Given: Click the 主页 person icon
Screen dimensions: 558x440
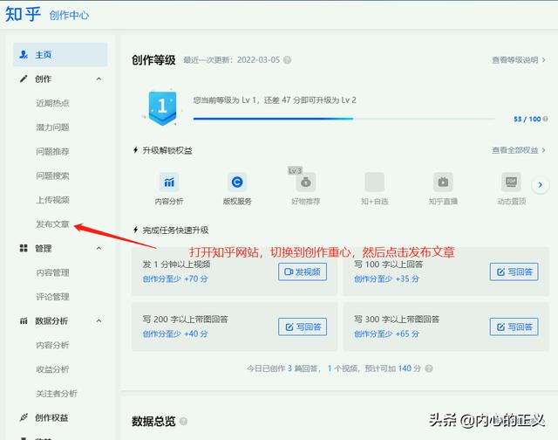Looking at the screenshot, I should click(24, 54).
